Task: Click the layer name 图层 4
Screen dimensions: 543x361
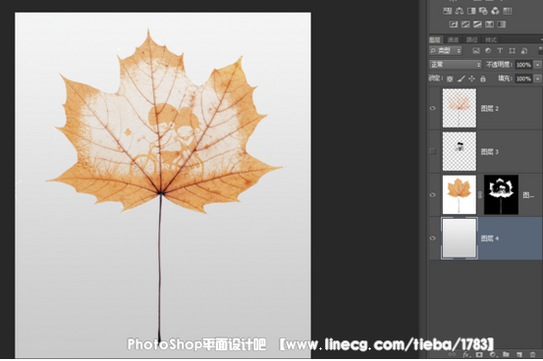Action: coord(490,238)
